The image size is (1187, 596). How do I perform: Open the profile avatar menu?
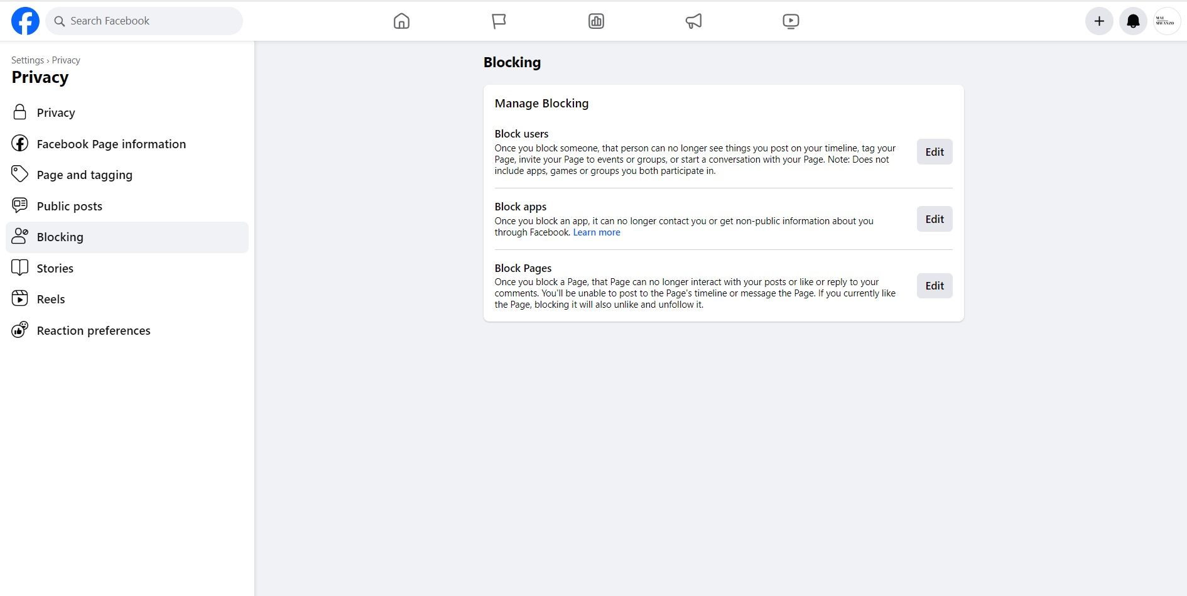coord(1167,21)
